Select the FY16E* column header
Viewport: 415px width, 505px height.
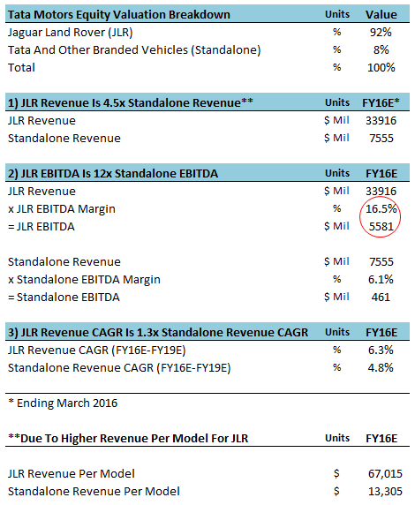pyautogui.click(x=381, y=103)
